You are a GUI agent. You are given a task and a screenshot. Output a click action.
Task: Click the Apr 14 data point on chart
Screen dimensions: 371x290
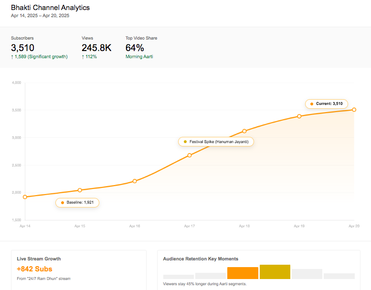click(x=25, y=197)
